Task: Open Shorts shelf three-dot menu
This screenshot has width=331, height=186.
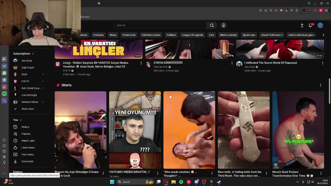Action: point(320,85)
